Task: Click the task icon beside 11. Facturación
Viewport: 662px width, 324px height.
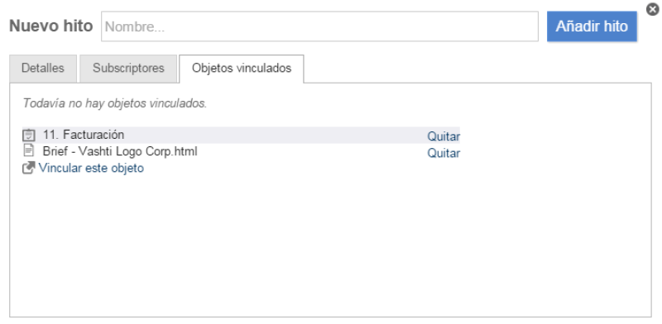Action: (29, 135)
